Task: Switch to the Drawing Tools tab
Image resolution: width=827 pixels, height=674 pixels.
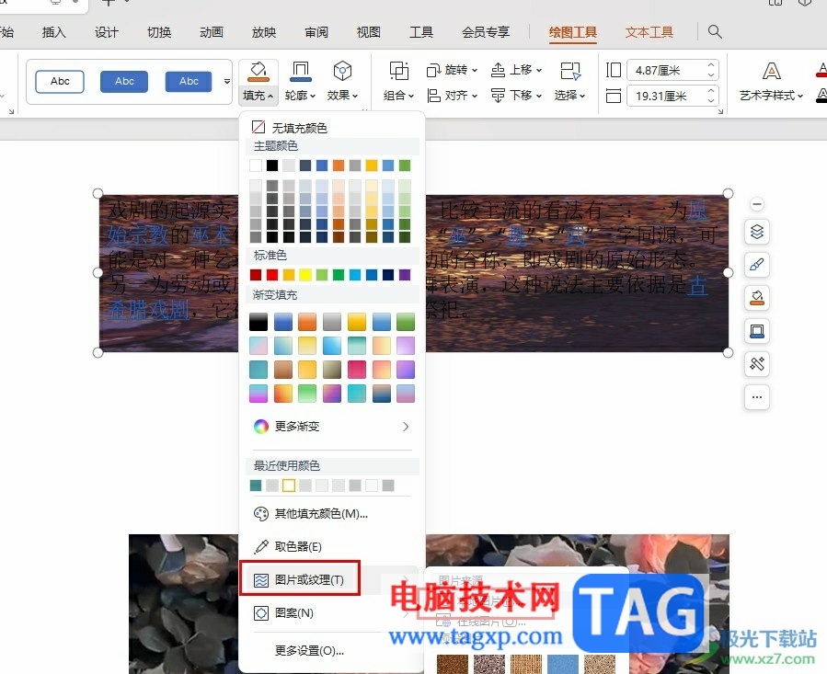Action: (572, 32)
